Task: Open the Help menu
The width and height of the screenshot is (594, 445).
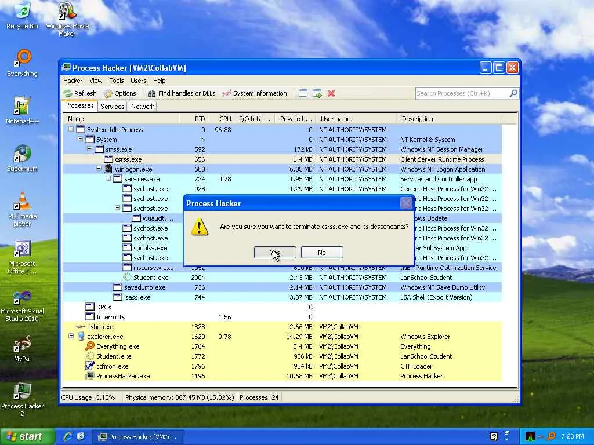Action: [159, 81]
